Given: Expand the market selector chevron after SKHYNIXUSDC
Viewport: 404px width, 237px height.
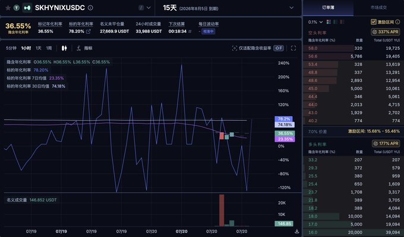Looking at the screenshot, I should pos(149,8).
